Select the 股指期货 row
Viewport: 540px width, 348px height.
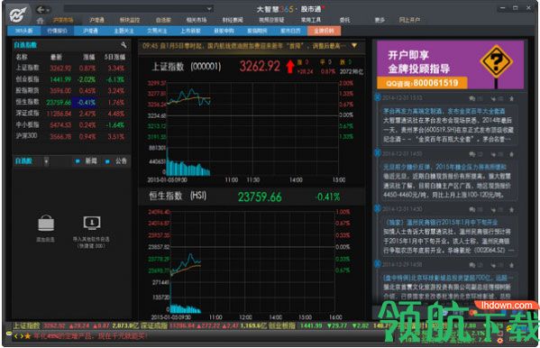point(71,91)
